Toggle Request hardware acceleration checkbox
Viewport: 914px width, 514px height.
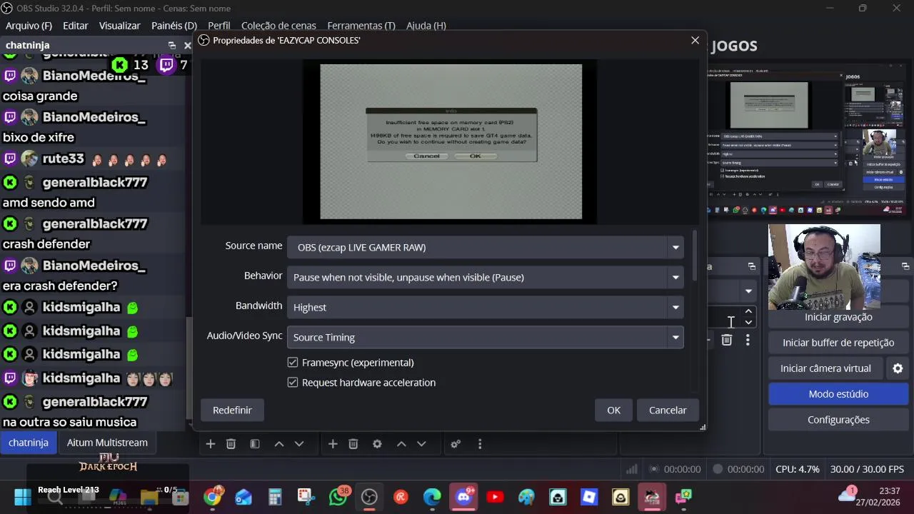tap(293, 383)
